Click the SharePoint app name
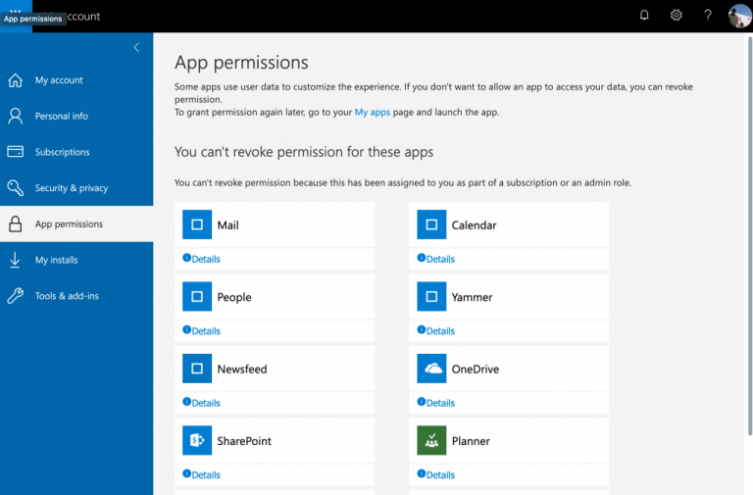Viewport: 753px width, 495px height. click(244, 441)
